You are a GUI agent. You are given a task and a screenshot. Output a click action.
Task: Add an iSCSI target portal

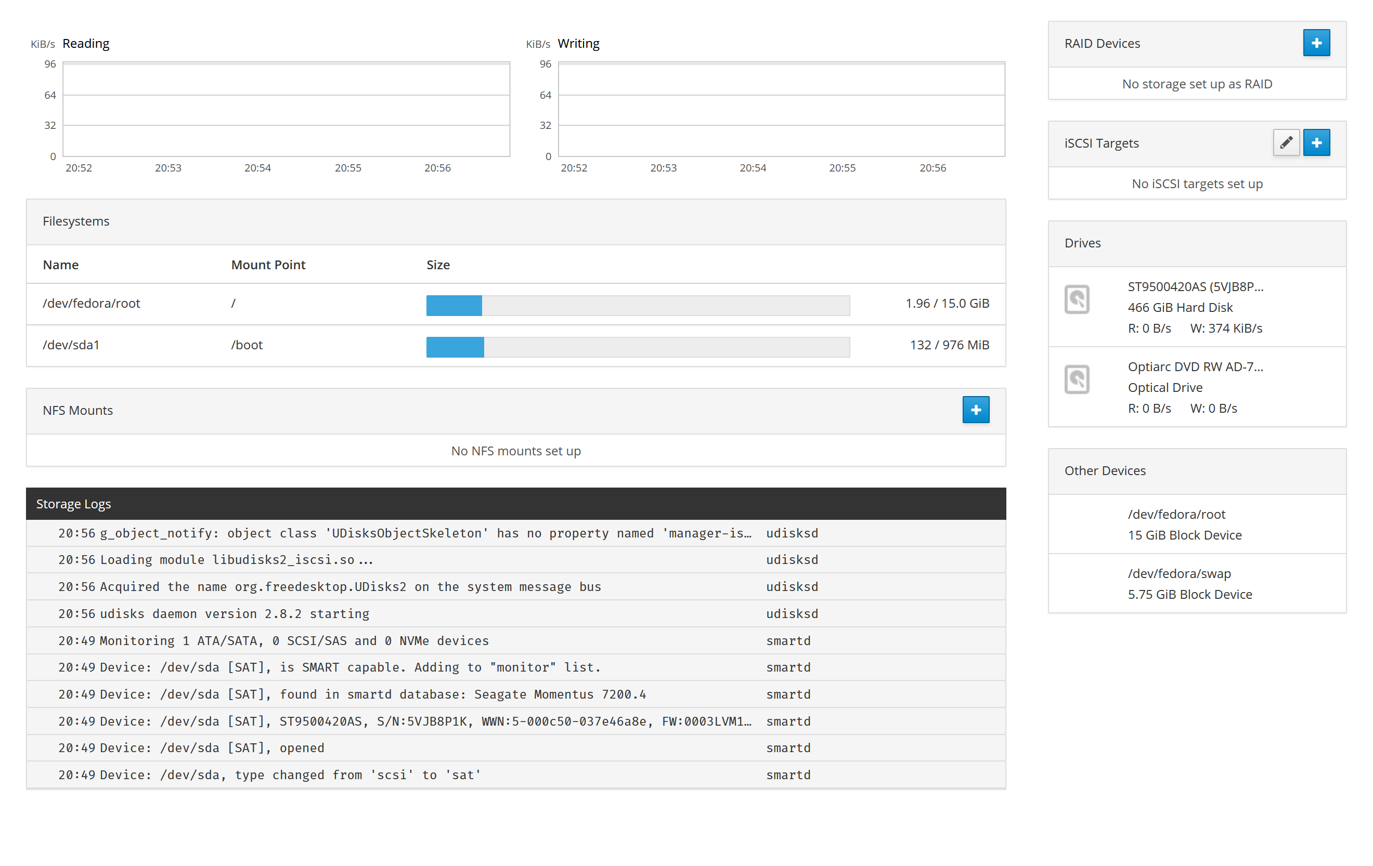pos(1315,142)
